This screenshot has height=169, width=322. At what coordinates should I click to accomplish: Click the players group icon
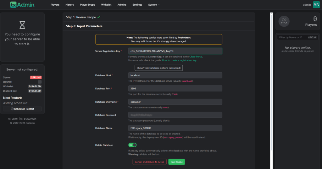click(x=284, y=21)
